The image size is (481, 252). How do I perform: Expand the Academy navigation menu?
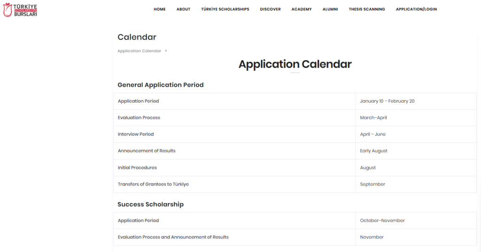(302, 9)
